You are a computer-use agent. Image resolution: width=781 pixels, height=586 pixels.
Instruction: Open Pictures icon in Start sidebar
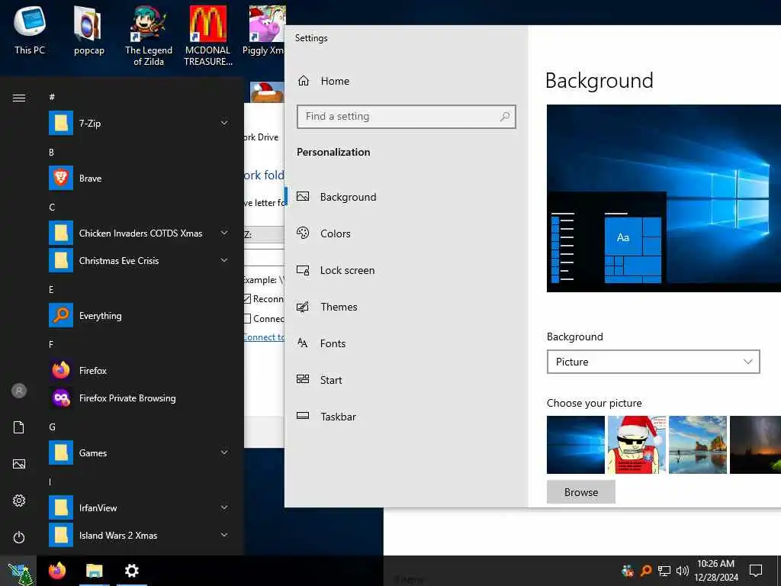19,464
